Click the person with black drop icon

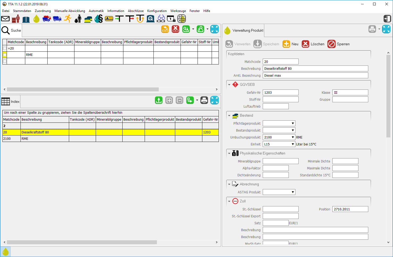78,19
